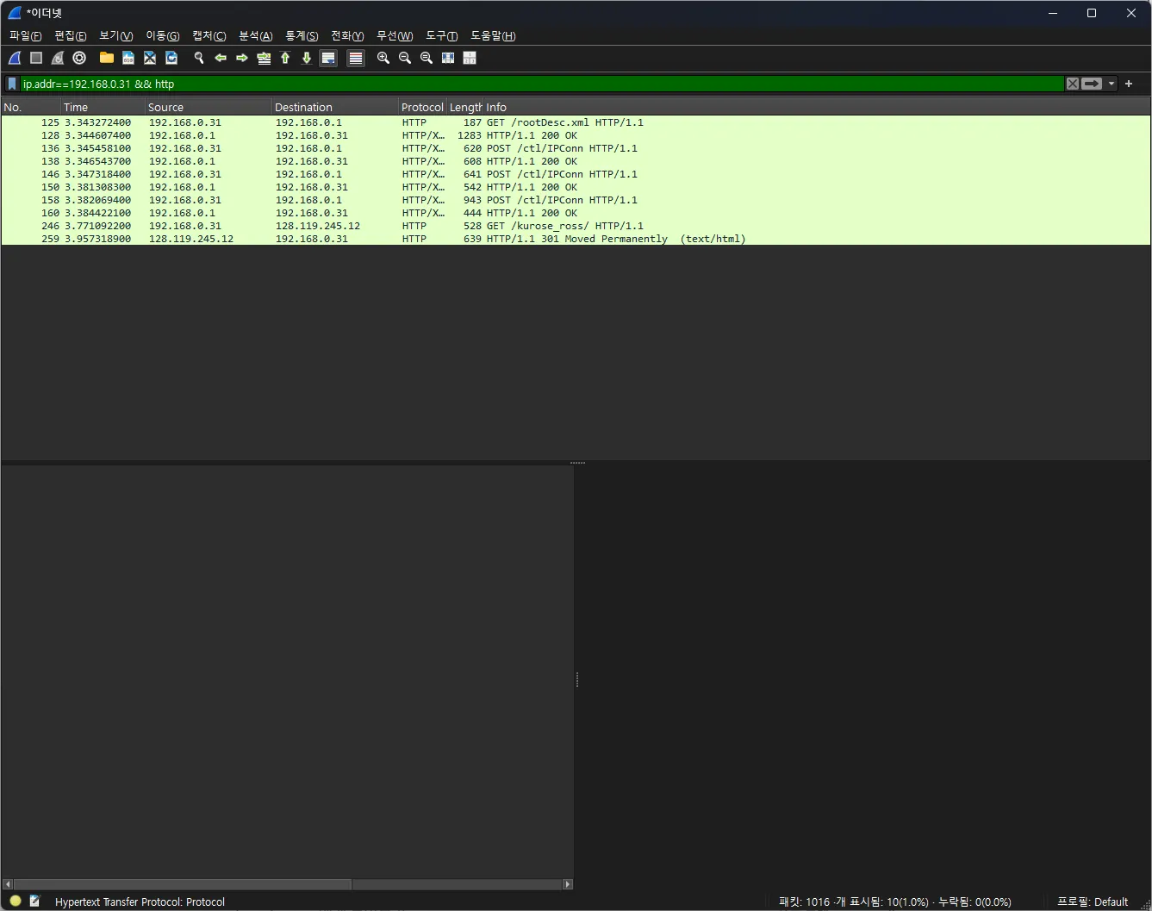Select packet 160 with length 444

point(576,213)
